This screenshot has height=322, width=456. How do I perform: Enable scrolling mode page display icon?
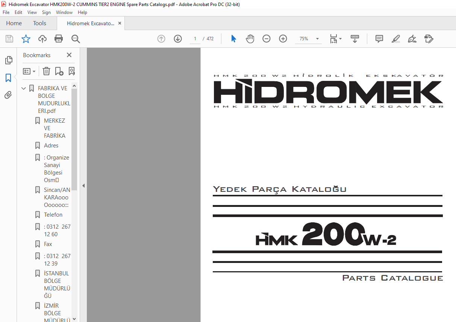click(x=355, y=39)
